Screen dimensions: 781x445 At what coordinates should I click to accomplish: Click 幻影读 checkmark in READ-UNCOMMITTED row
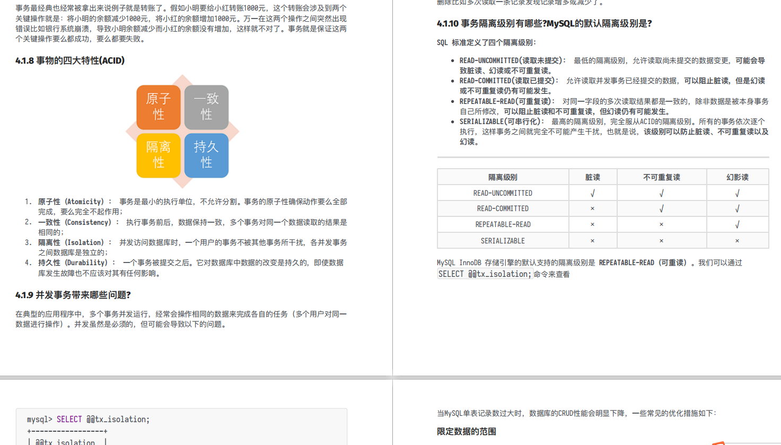coord(738,194)
